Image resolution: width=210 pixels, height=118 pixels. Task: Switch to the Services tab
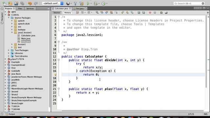tap(30, 9)
